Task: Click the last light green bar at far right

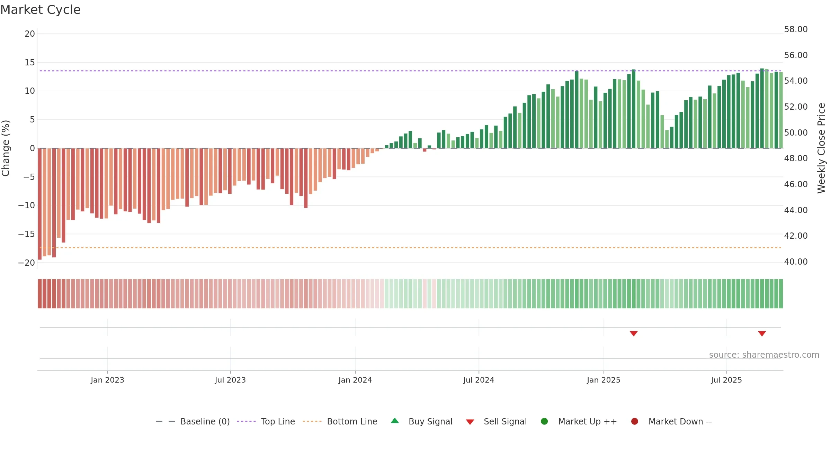Action: tap(781, 110)
